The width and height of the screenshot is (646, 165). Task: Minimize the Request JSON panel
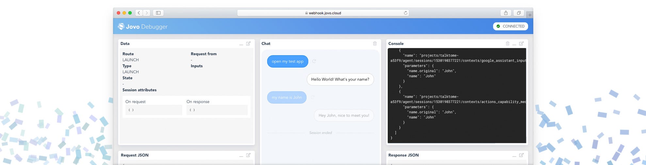[241, 156]
